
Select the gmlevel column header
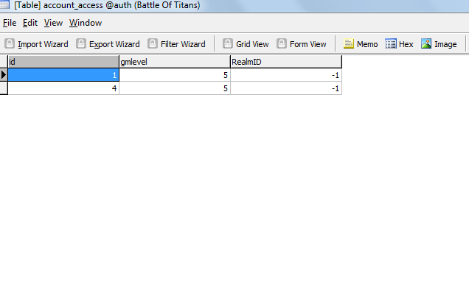[175, 62]
